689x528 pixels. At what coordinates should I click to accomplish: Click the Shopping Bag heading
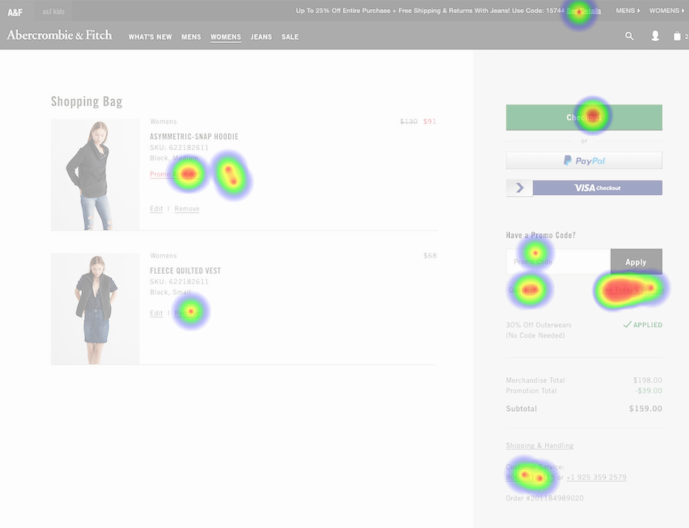[86, 101]
